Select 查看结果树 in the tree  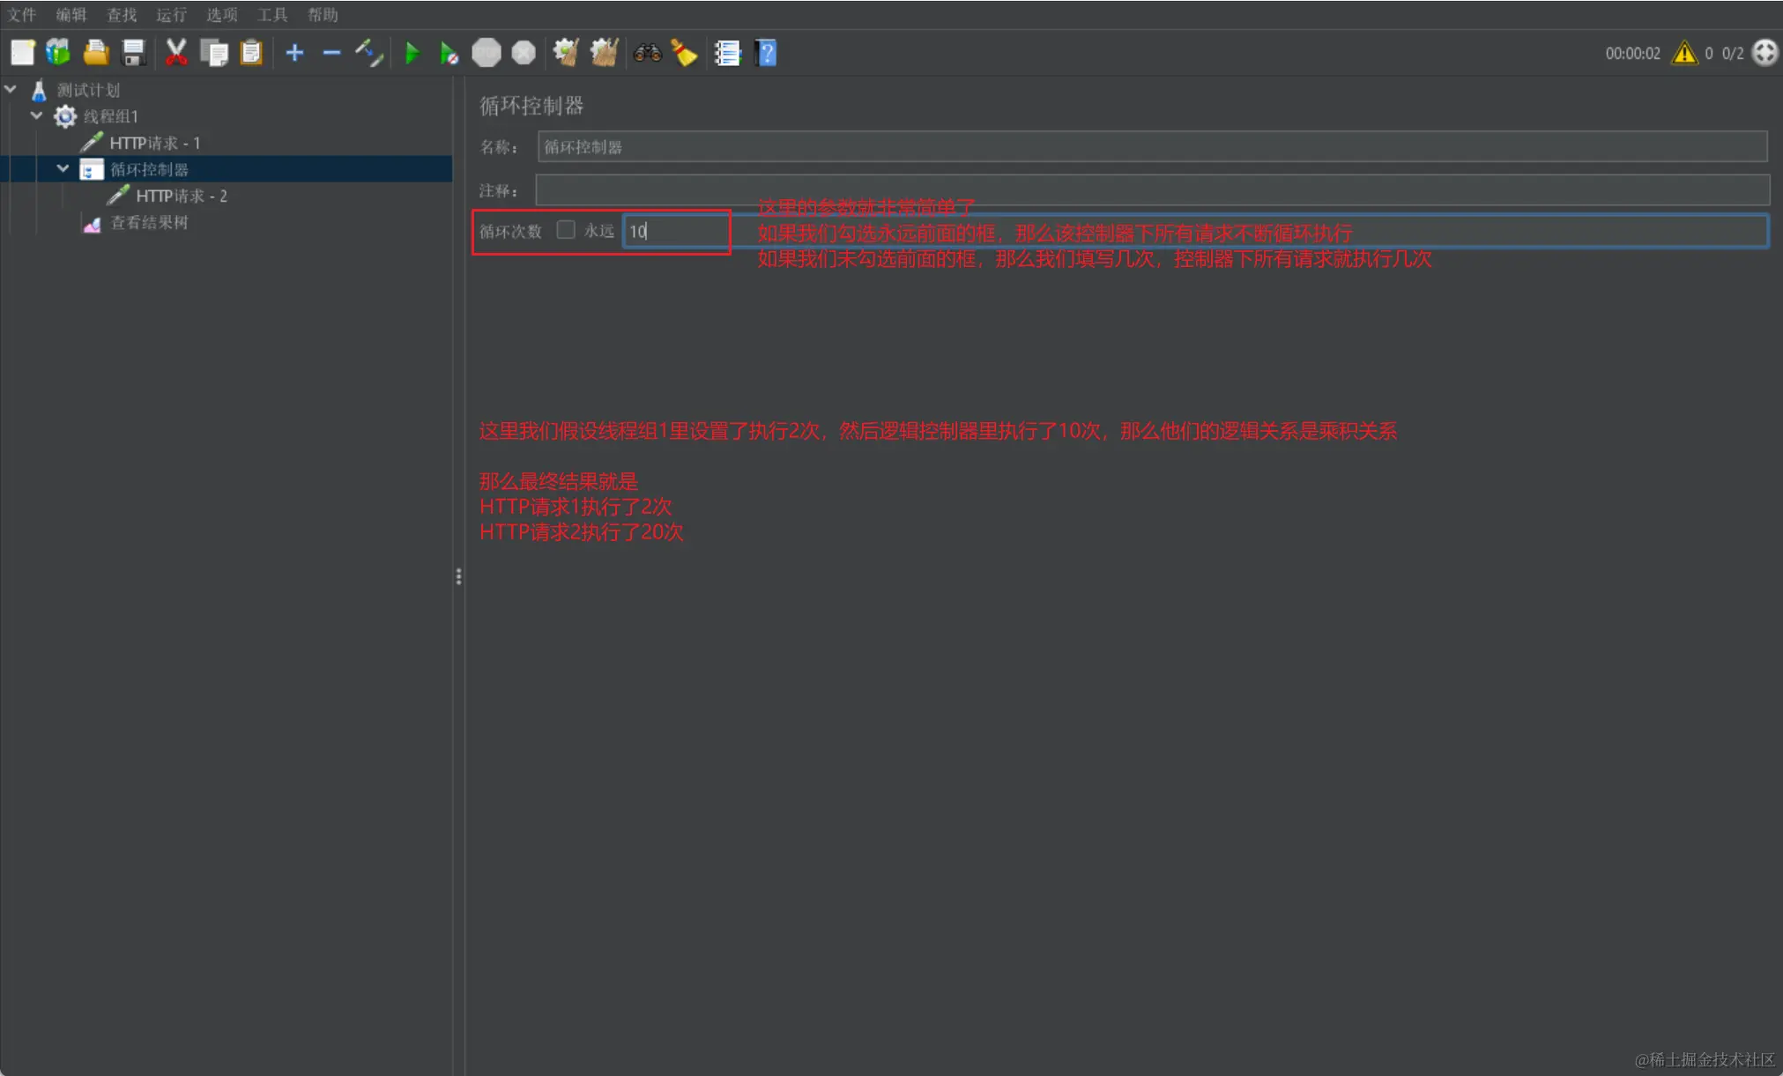pyautogui.click(x=148, y=222)
